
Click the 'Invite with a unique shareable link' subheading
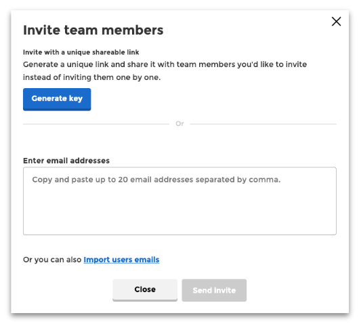tap(81, 52)
